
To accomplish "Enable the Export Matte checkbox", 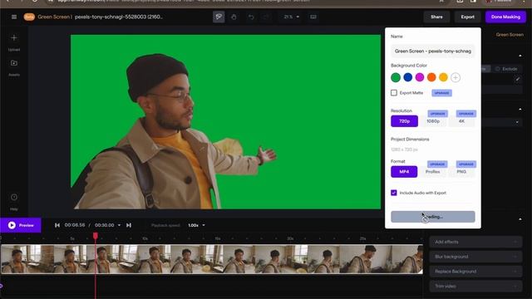I will click(x=394, y=93).
